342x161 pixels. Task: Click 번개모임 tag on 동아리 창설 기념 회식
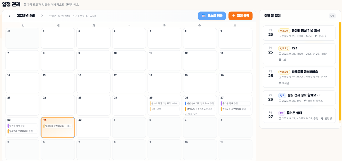pyautogui.click(x=284, y=31)
